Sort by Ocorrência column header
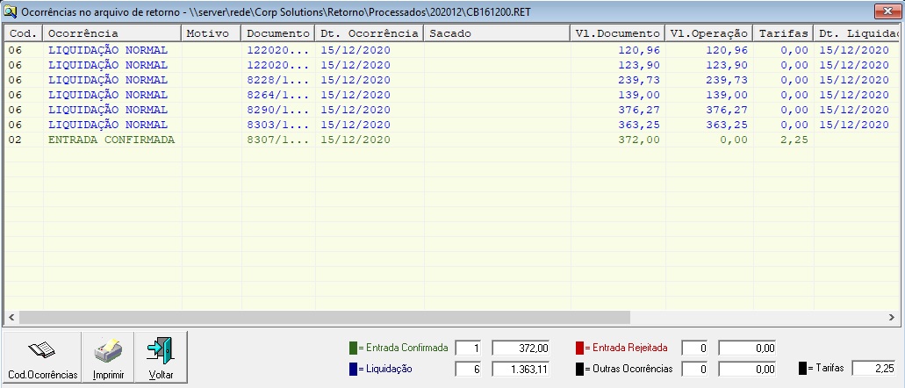 pyautogui.click(x=111, y=33)
